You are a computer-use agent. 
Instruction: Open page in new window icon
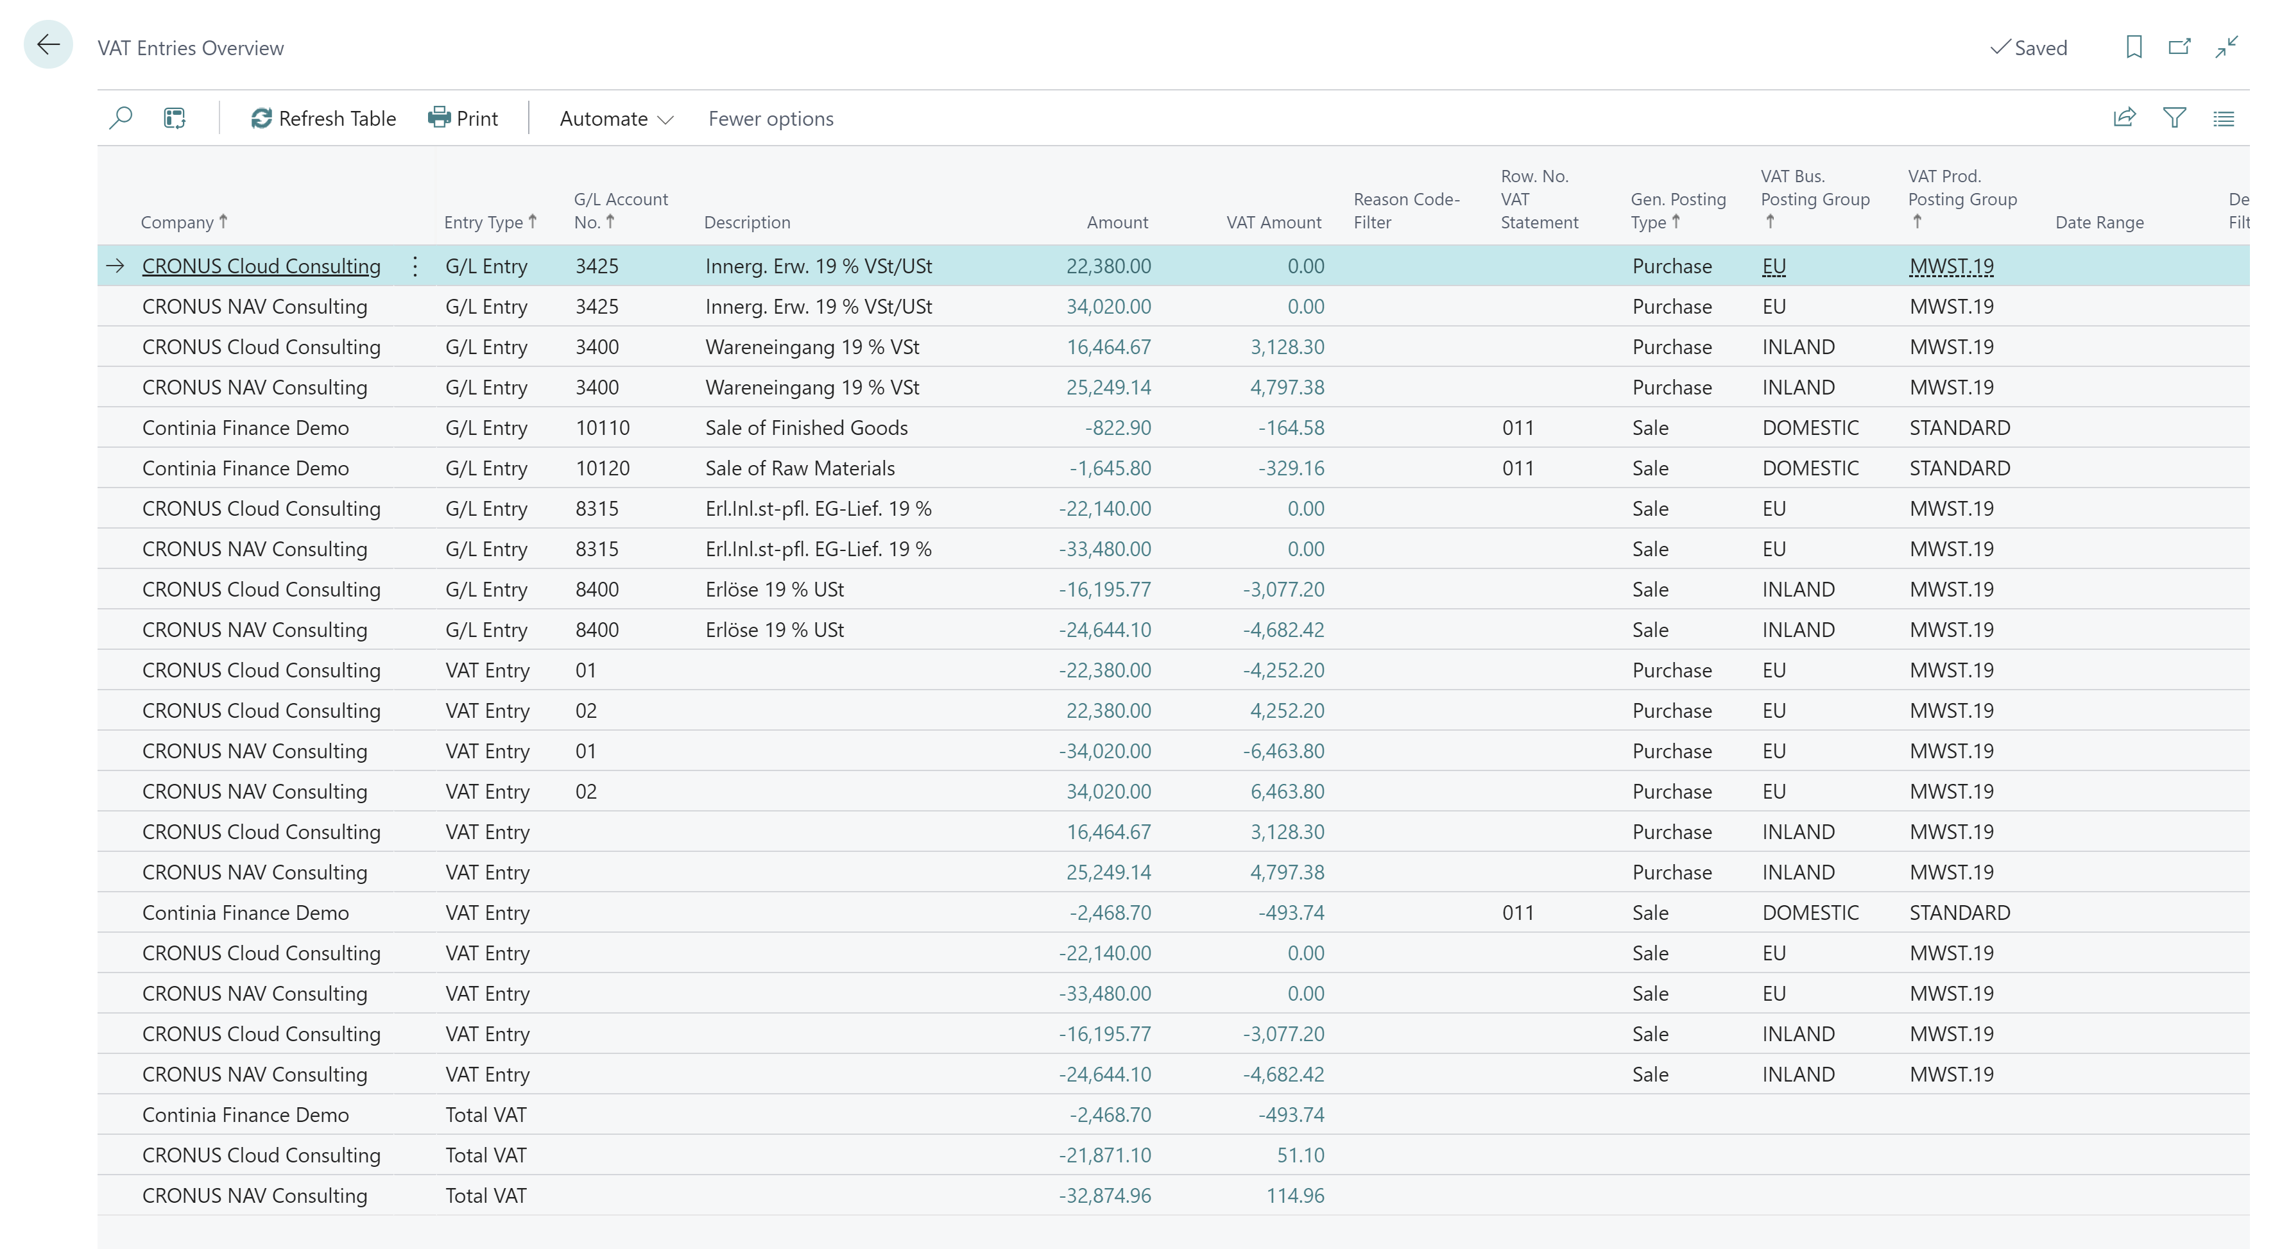2179,47
